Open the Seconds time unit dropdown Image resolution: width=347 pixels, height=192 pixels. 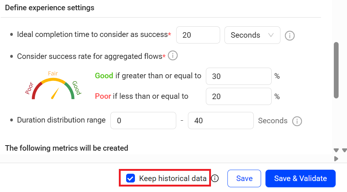tap(252, 35)
